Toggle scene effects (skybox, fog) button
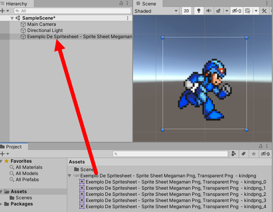The image size is (273, 212). 218,11
